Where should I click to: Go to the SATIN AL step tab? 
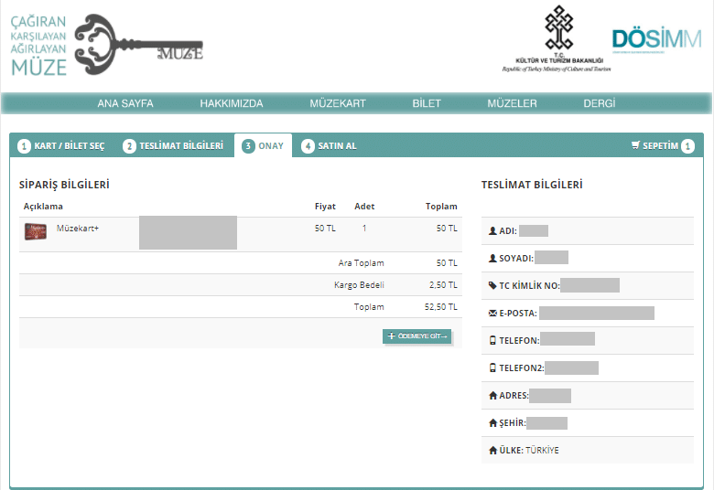(x=329, y=146)
